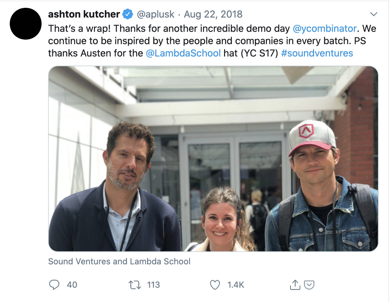
Task: Open the black circular profile avatar
Action: coord(26,24)
